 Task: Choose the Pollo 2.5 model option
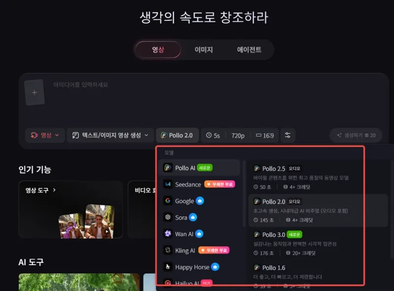[318, 177]
